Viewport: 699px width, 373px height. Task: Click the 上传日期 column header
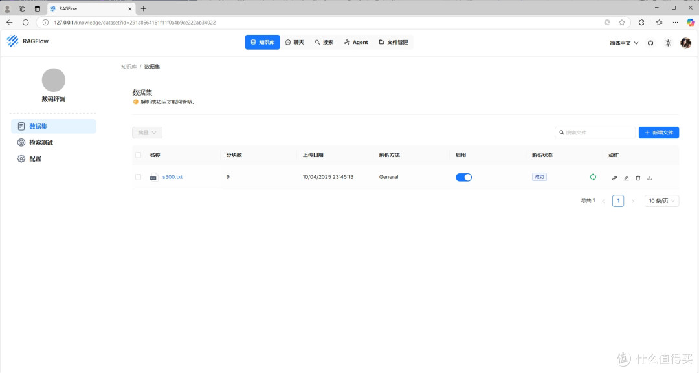coord(313,155)
